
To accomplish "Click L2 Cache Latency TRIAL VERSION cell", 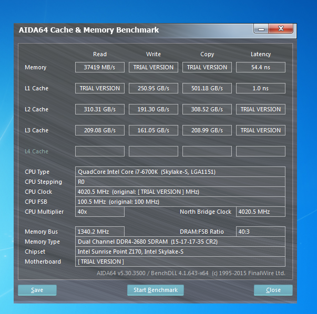I will (x=261, y=109).
